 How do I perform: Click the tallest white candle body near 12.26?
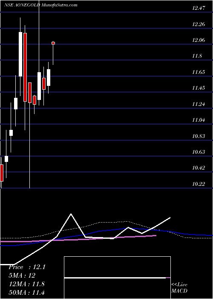click(x=20, y=54)
